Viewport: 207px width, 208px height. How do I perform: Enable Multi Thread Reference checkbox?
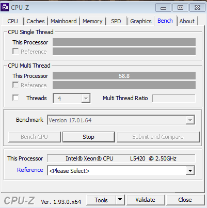click(15, 85)
